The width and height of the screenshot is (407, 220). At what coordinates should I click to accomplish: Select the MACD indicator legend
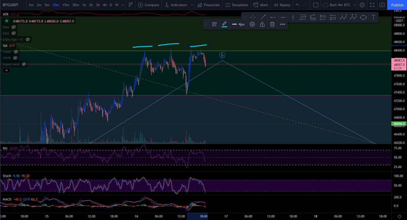(x=20, y=199)
